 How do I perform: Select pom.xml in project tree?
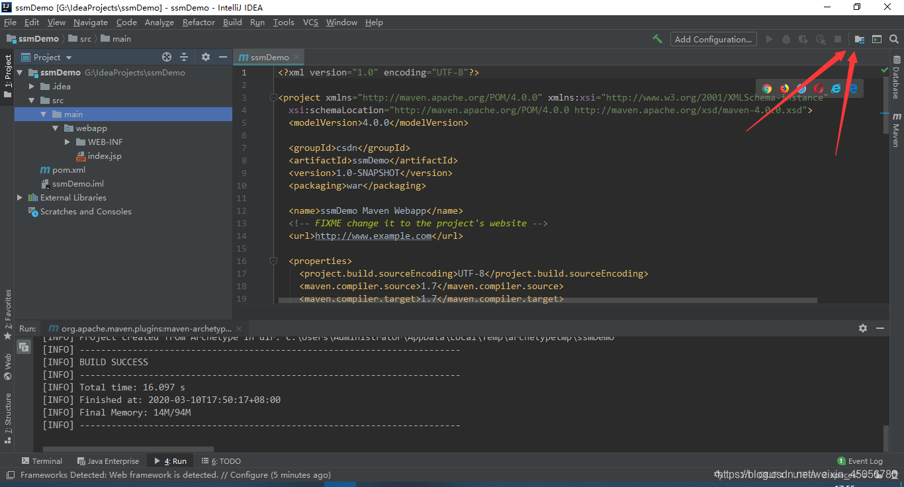point(63,170)
